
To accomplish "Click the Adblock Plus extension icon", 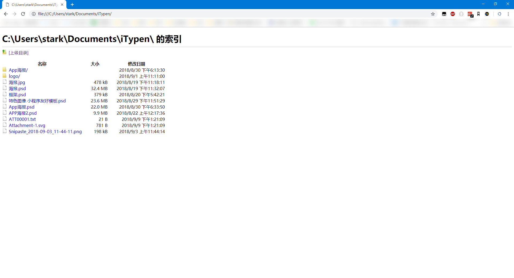I will tap(453, 14).
